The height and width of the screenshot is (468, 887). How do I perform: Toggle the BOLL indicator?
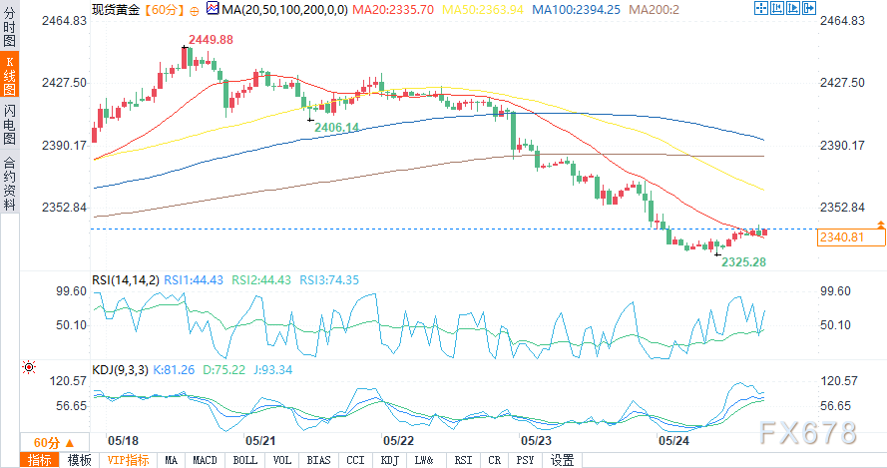coord(245,460)
